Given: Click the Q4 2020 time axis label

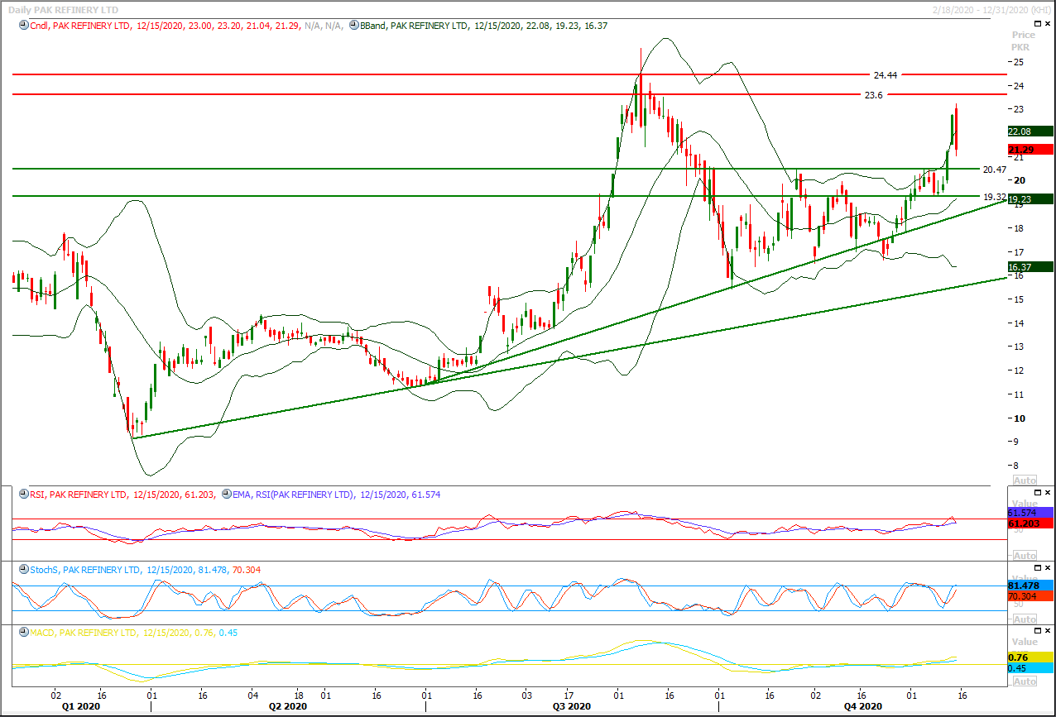Looking at the screenshot, I should pyautogui.click(x=863, y=707).
